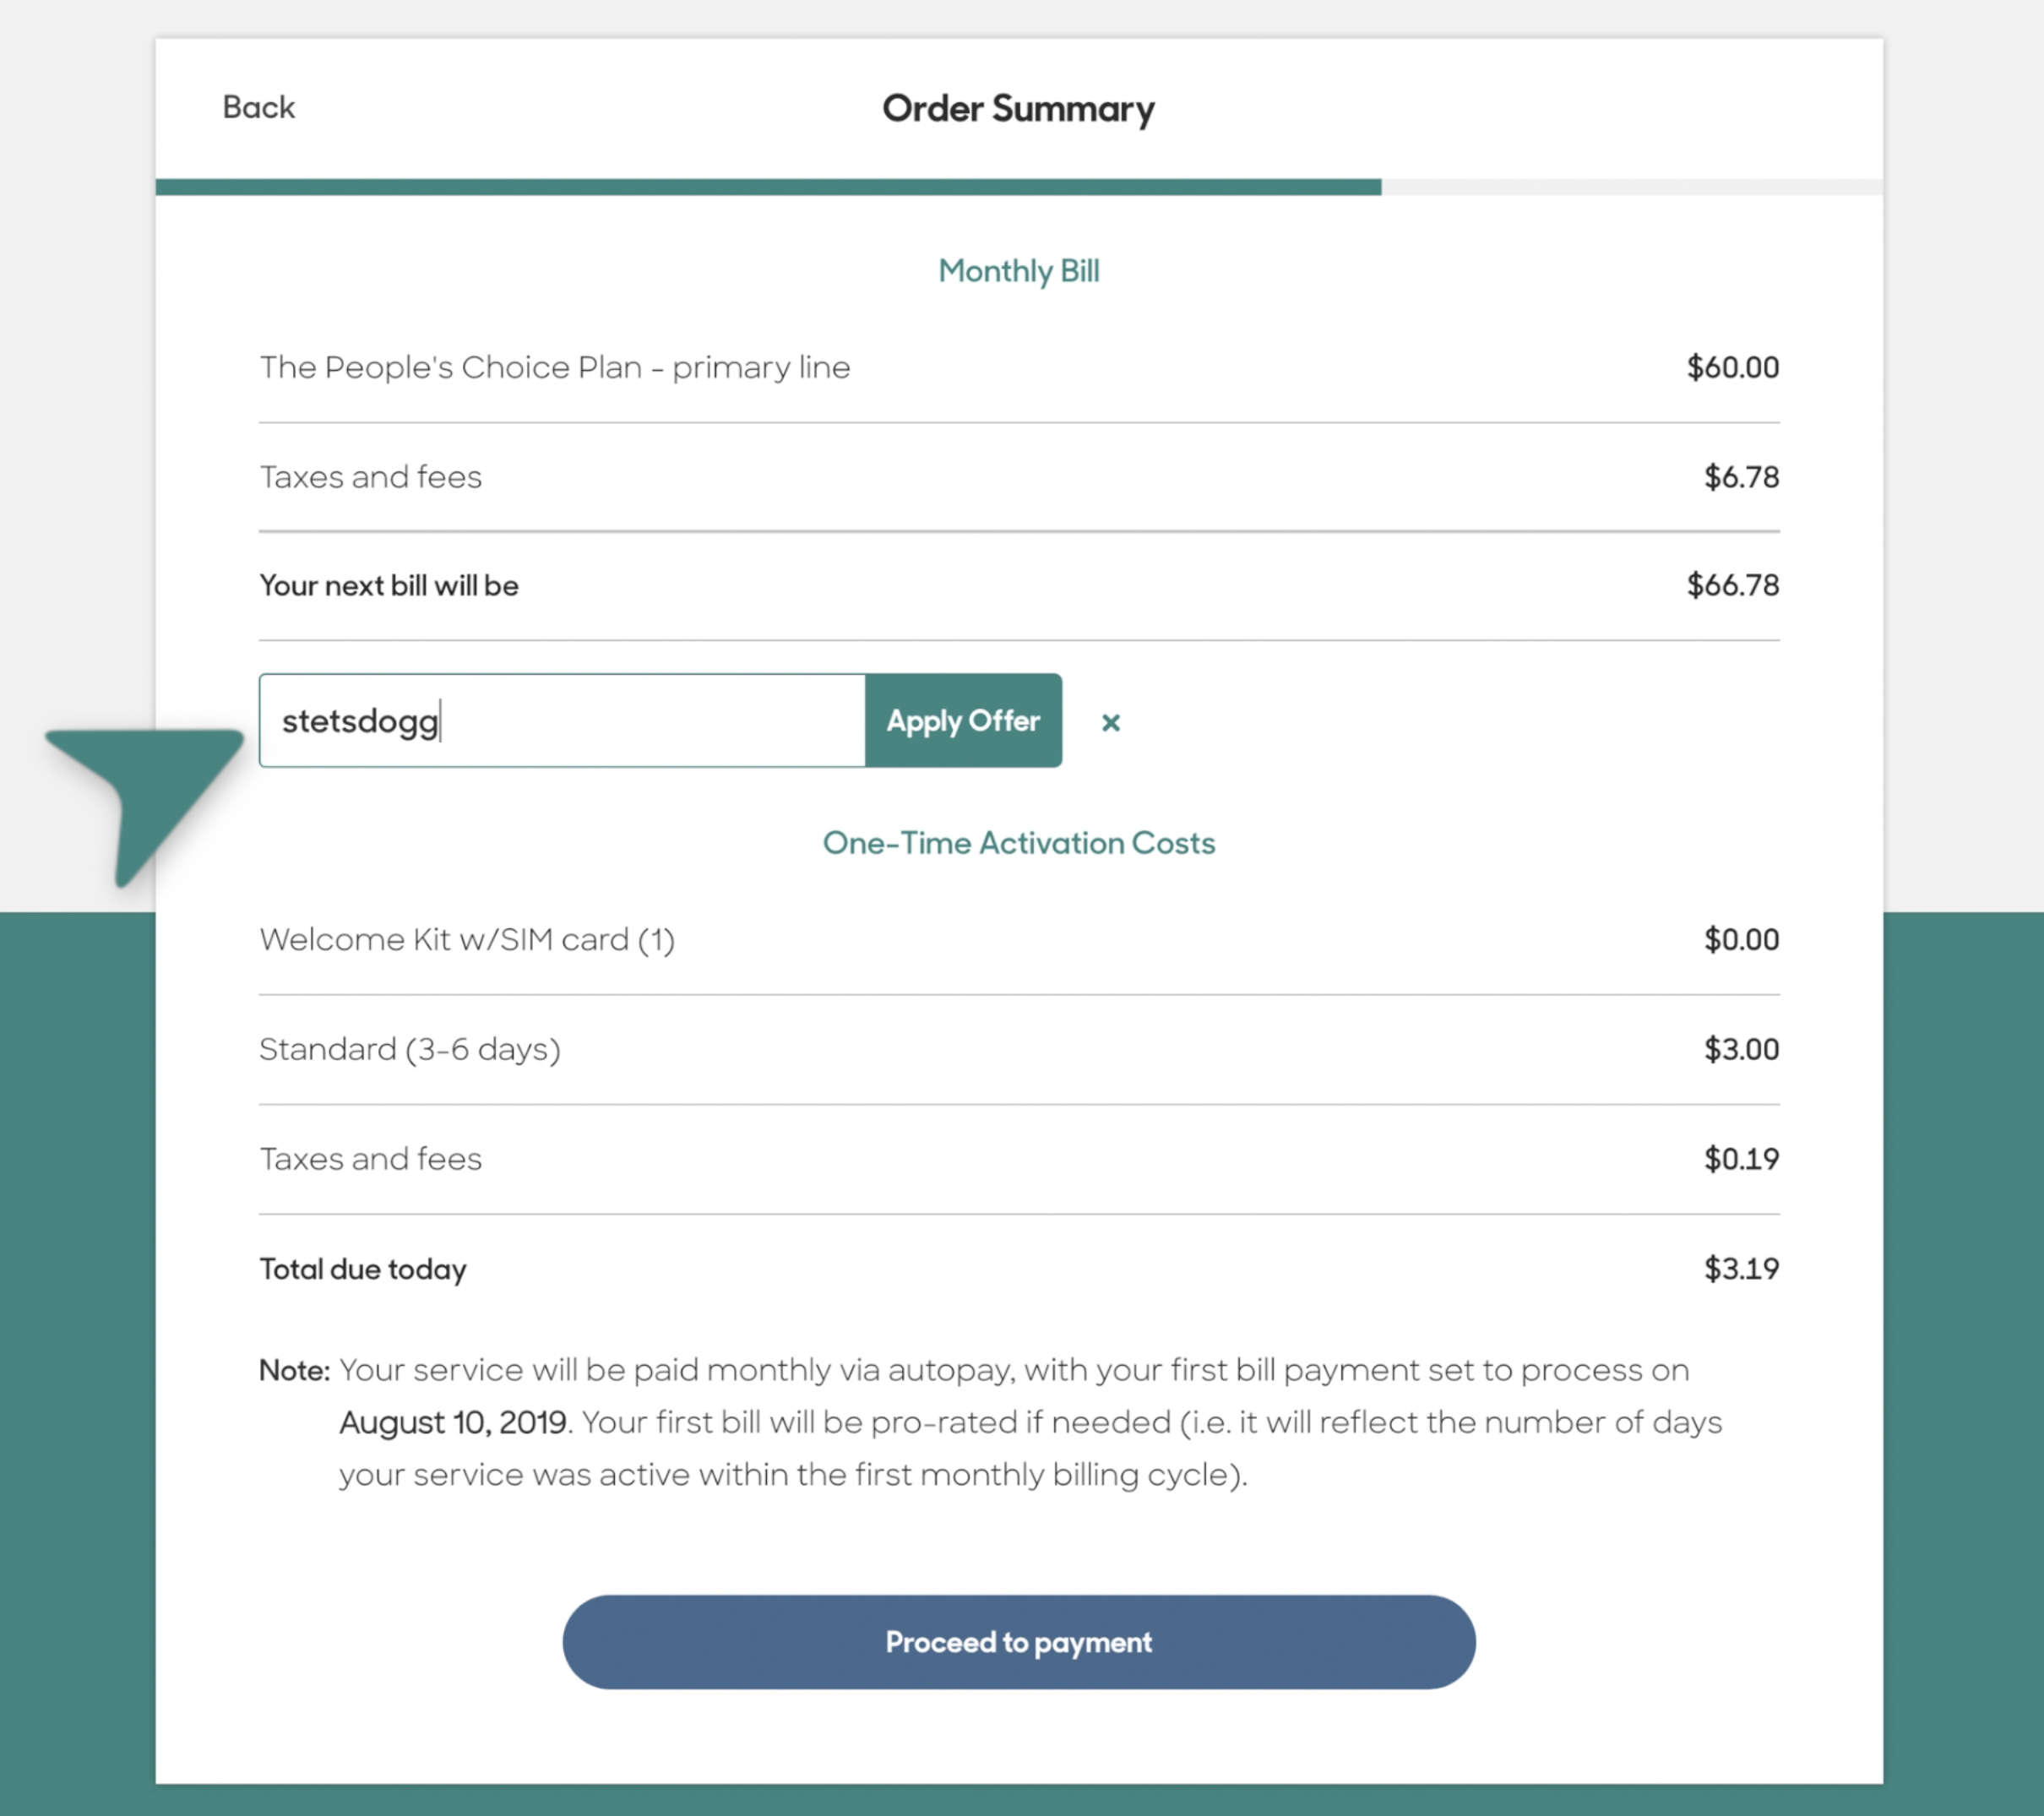
Task: Click the Standard (3-6 days) shipping option
Action: pyautogui.click(x=410, y=1049)
